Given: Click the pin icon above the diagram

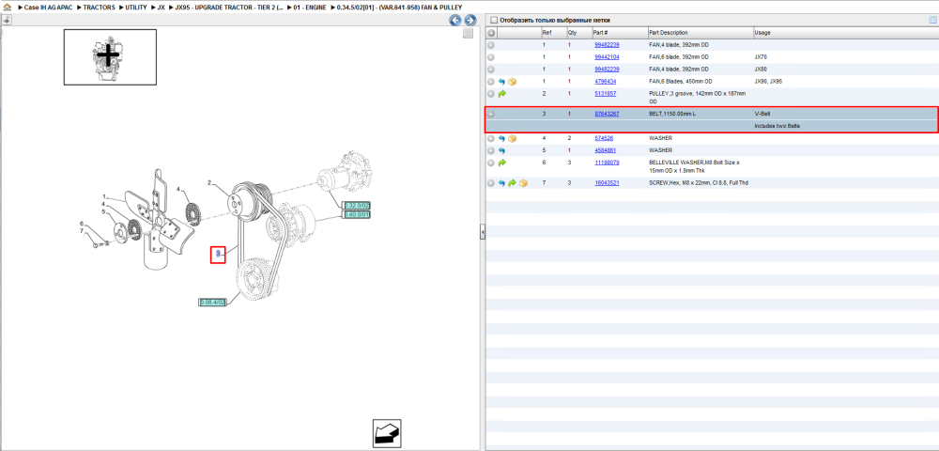Looking at the screenshot, I should 7,20.
